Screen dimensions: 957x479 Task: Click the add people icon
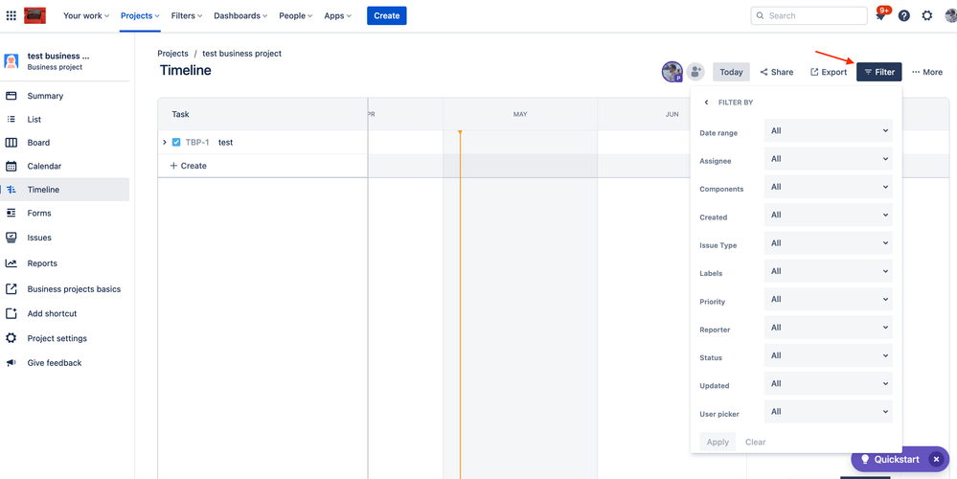695,72
